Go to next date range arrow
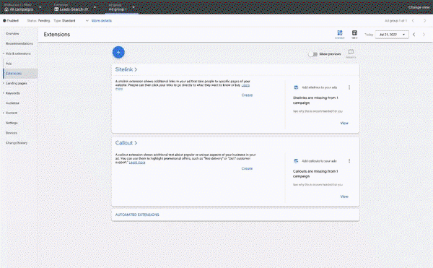433x268 pixels. [424, 35]
